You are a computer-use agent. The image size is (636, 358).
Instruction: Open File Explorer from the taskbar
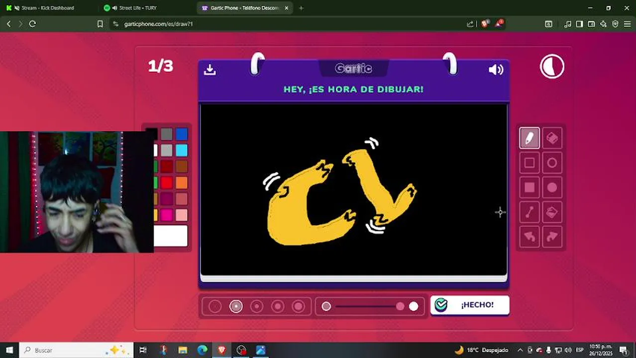(x=183, y=350)
